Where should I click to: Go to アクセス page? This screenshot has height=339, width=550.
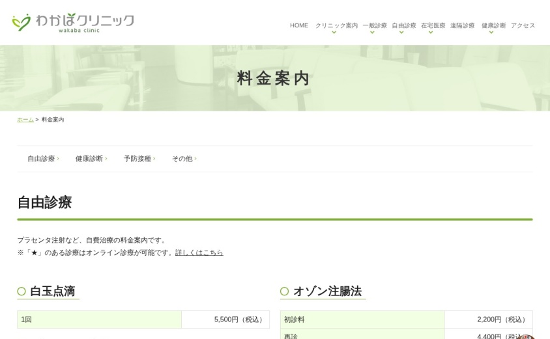[x=523, y=25]
